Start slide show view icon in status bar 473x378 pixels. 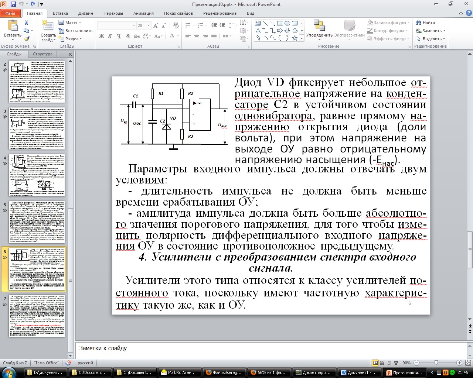point(396,363)
